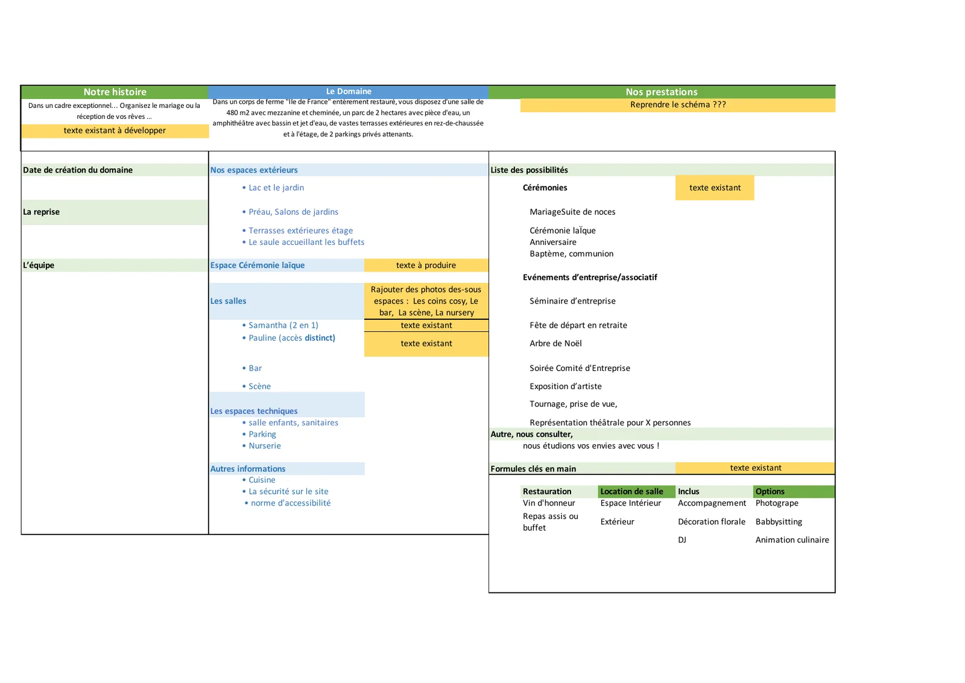Select 'Soirée Comité d'Entreprise' entry

point(580,368)
